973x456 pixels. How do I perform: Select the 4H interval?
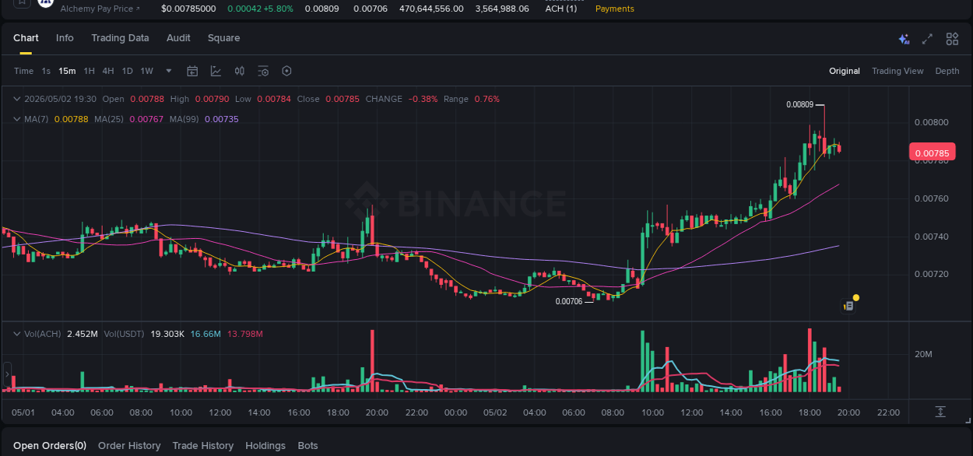pyautogui.click(x=107, y=71)
